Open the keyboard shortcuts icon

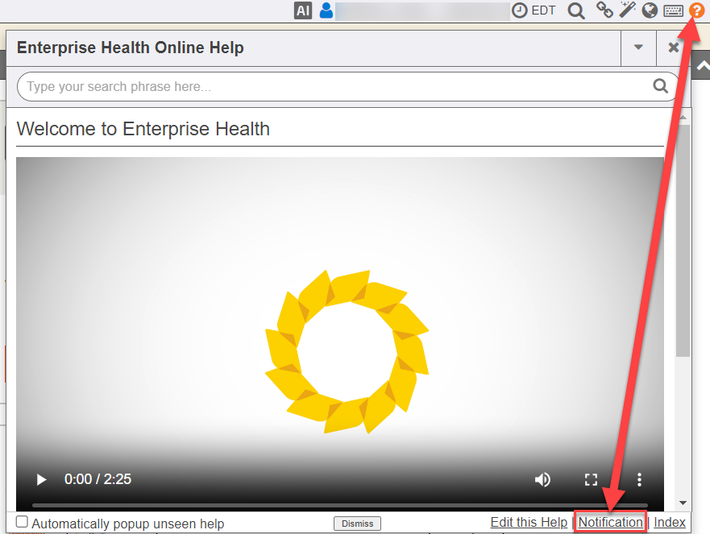click(673, 10)
